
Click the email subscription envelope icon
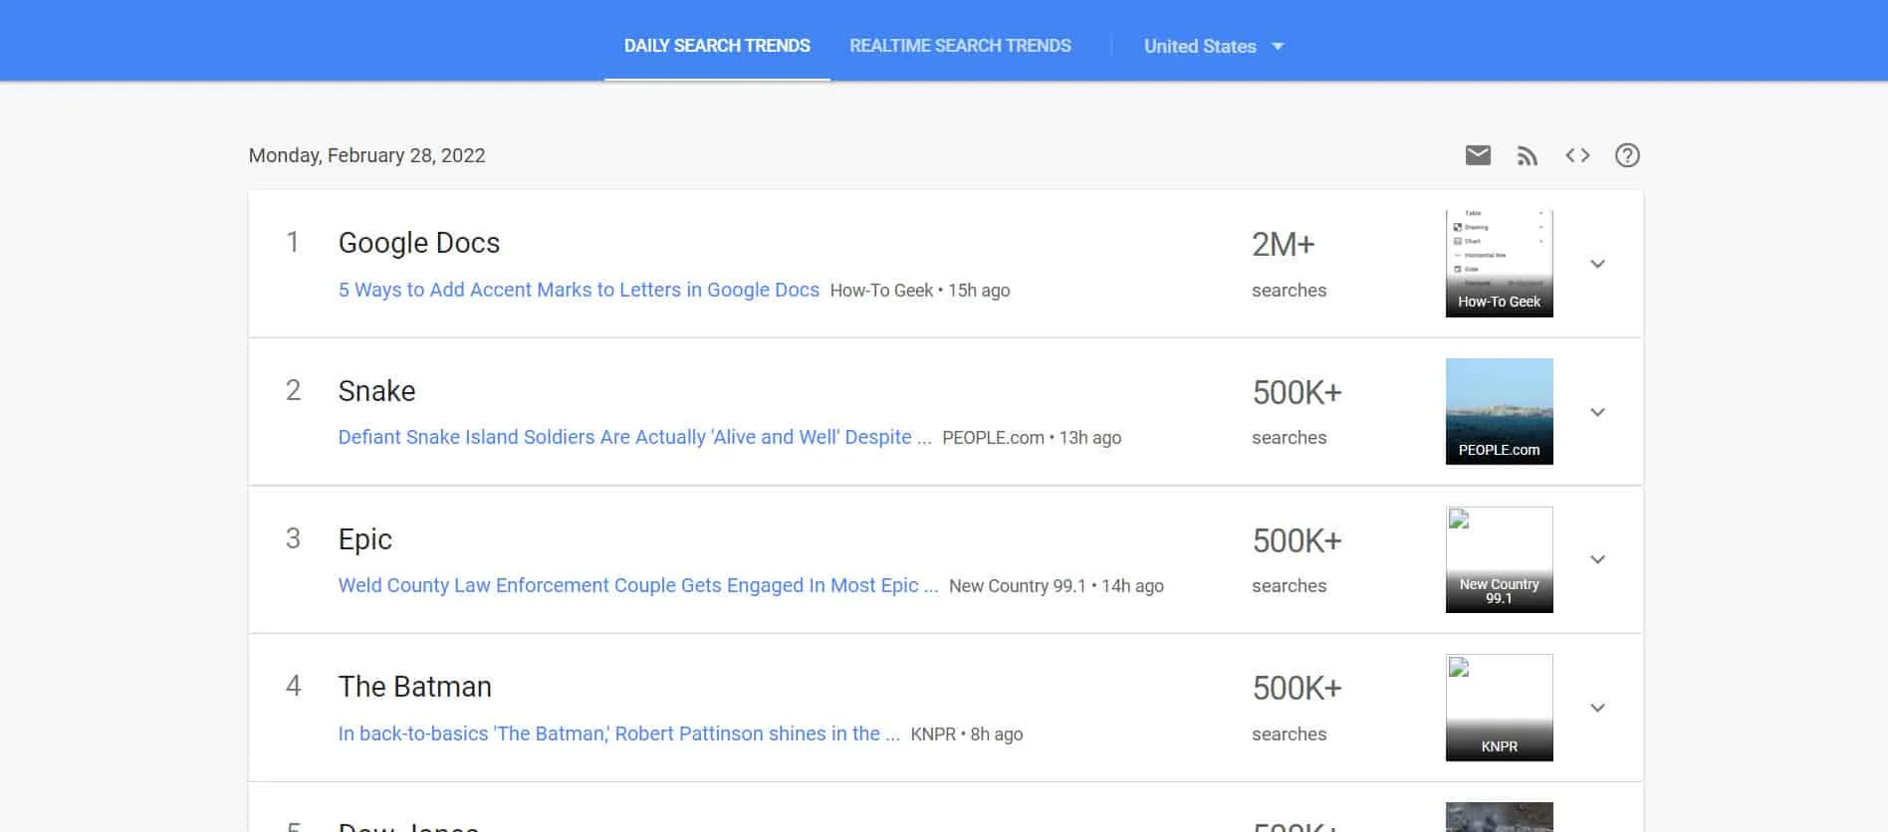point(1478,155)
